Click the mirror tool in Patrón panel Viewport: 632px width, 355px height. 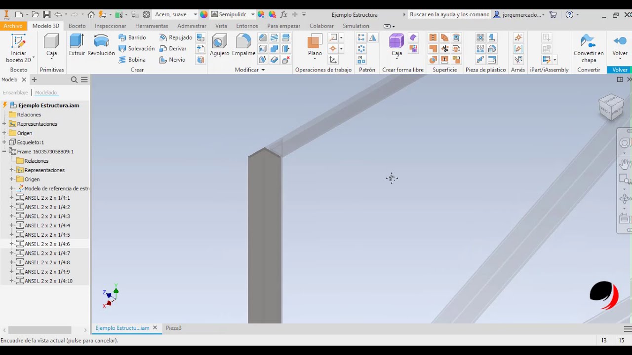click(373, 37)
